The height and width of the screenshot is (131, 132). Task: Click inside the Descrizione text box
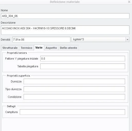[x=65, y=30]
